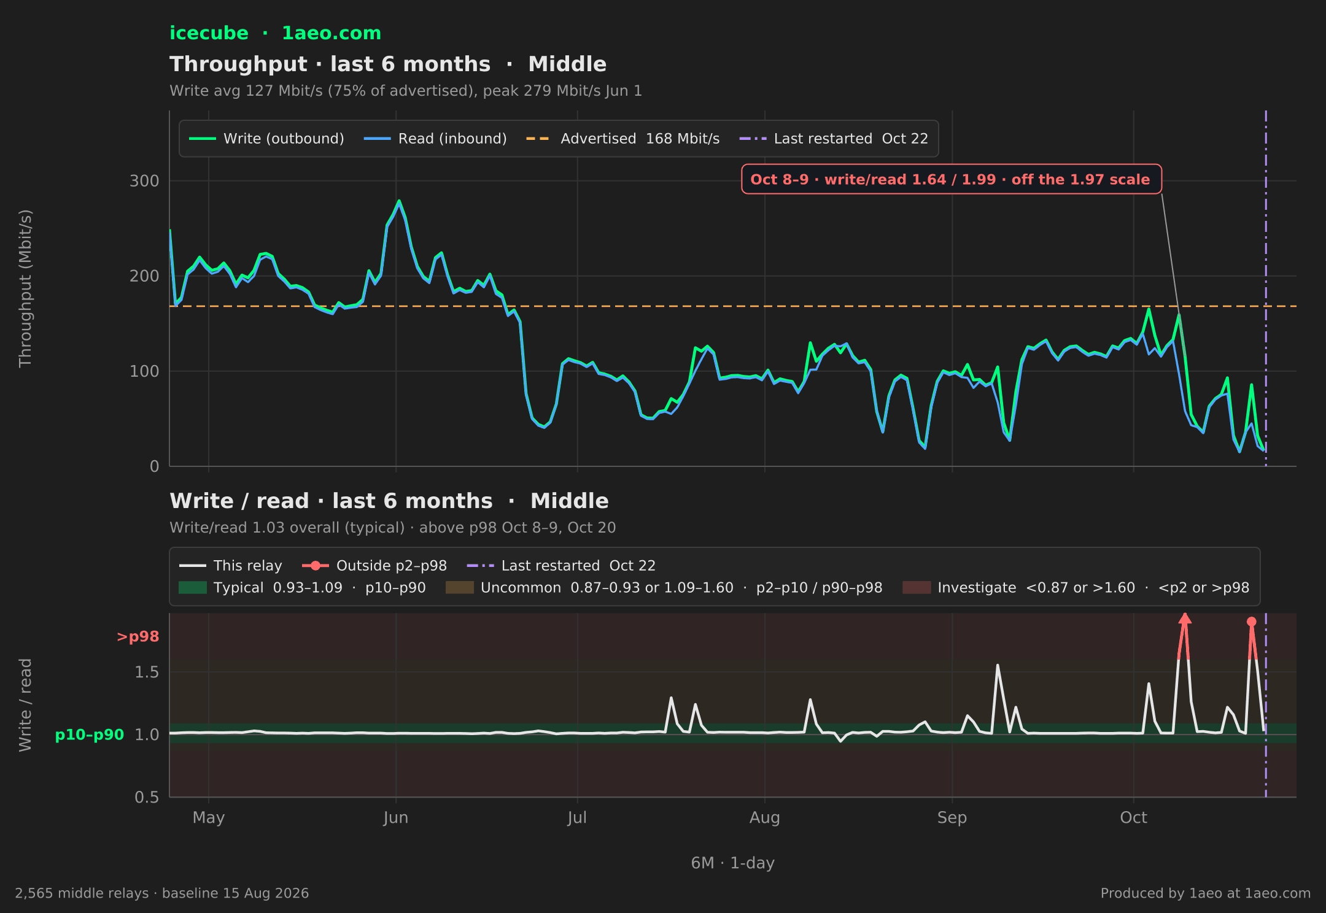Click the red Investigate band swatch
The height and width of the screenshot is (913, 1326).
[x=917, y=588]
